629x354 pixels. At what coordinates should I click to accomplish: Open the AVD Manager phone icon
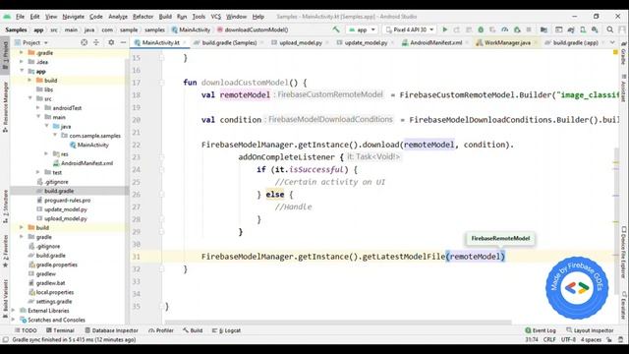click(x=583, y=29)
